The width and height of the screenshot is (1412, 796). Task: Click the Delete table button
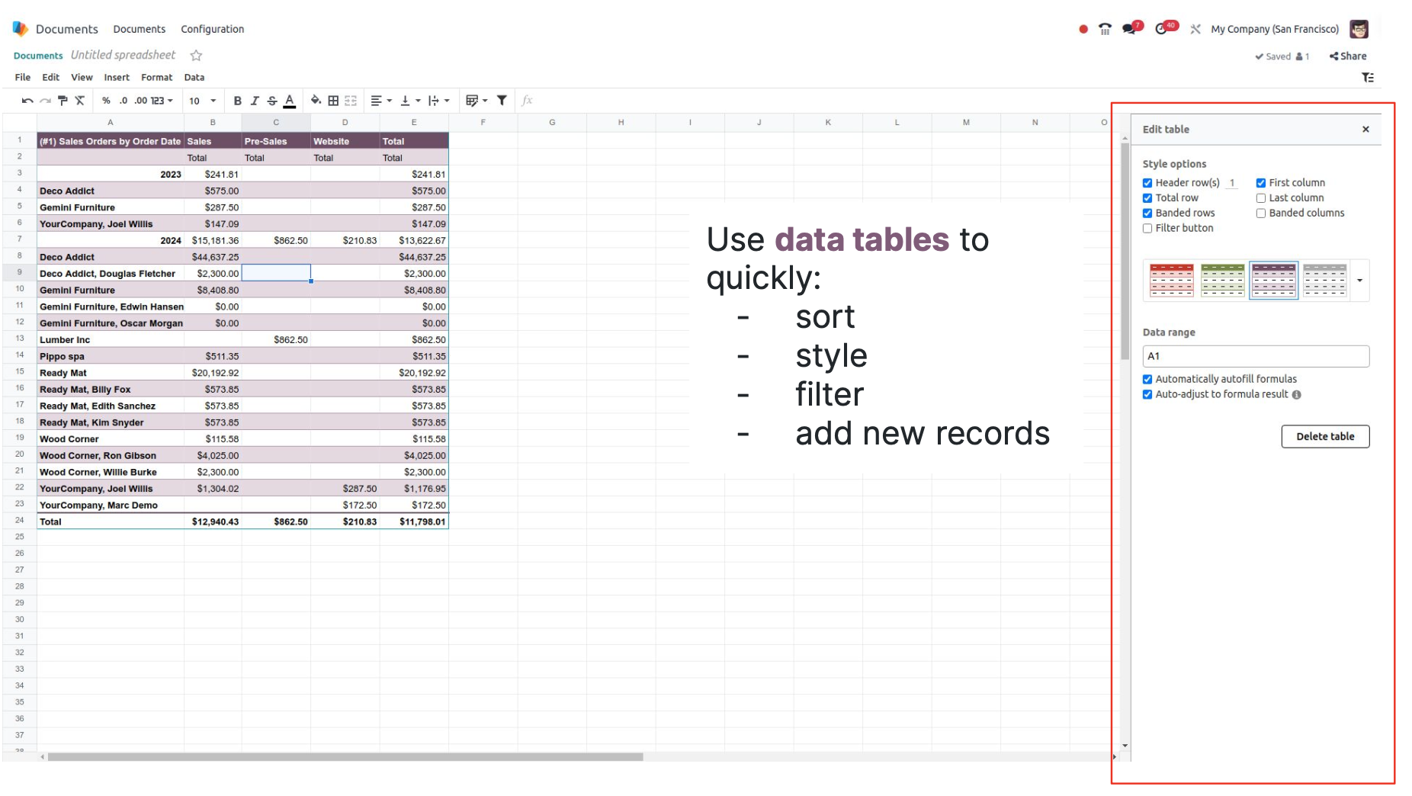tap(1325, 436)
